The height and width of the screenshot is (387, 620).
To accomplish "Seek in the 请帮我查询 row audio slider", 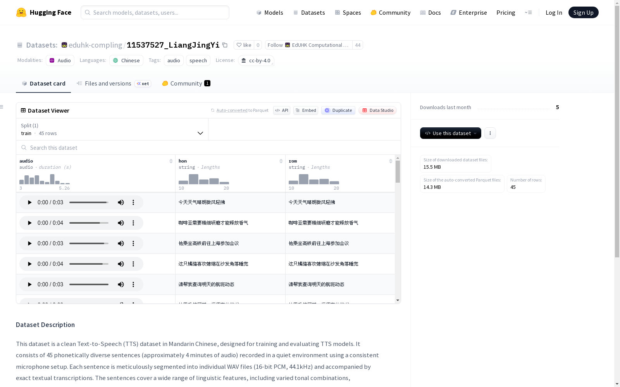I will tap(89, 284).
